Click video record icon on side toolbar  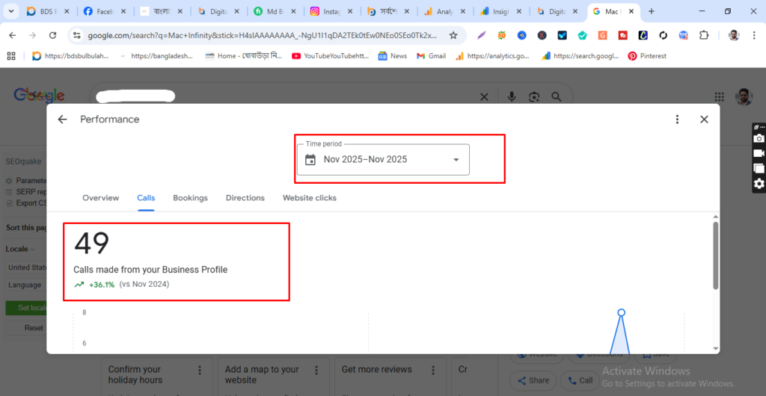(759, 153)
